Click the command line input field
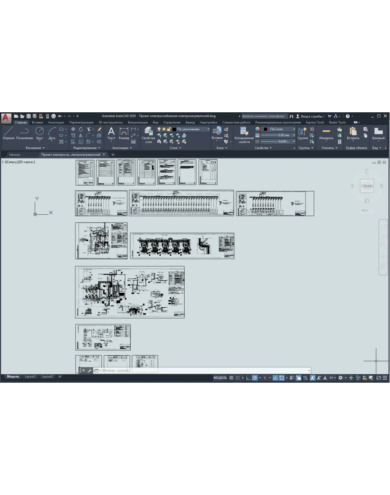 [201, 370]
